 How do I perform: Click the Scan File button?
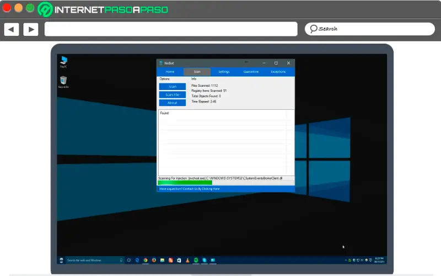coord(173,94)
